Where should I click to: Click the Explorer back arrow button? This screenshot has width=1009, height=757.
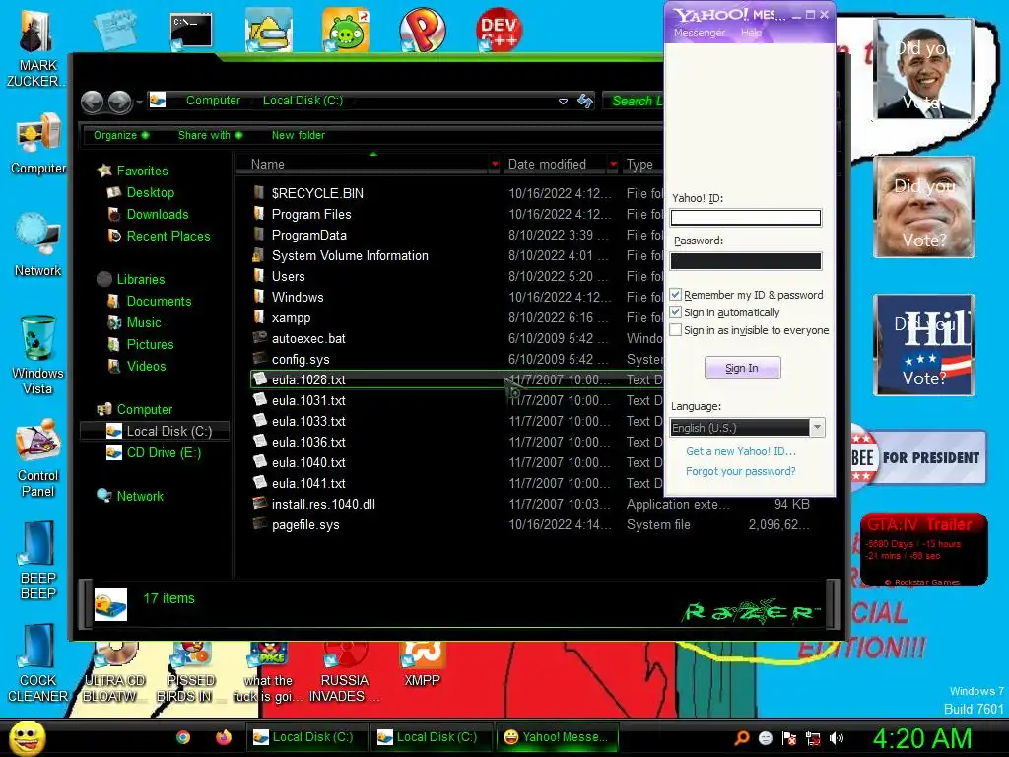click(92, 102)
